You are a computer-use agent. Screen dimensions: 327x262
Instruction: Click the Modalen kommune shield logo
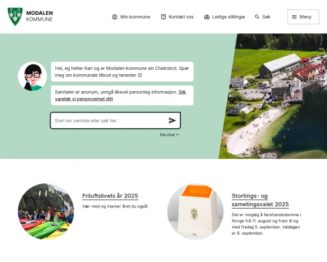tap(15, 16)
